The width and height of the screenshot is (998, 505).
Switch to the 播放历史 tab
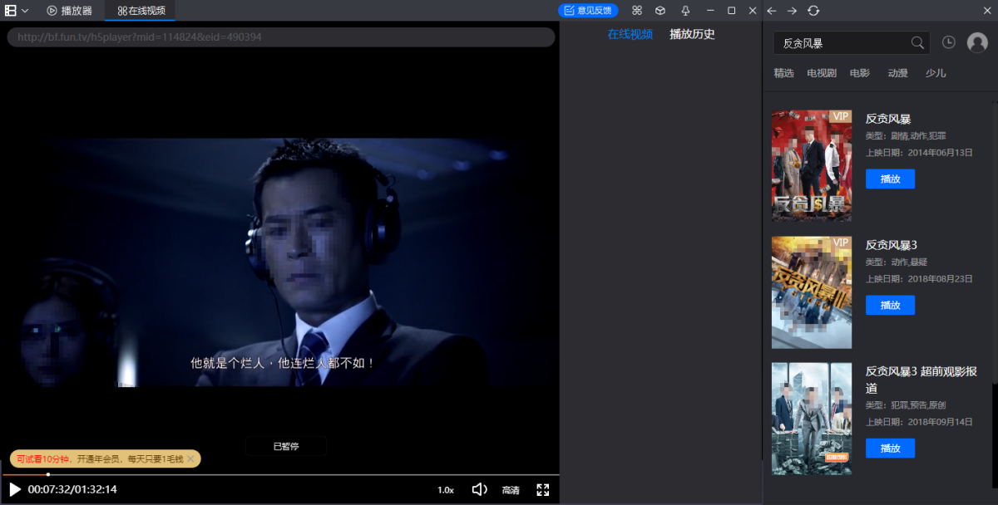coord(692,34)
